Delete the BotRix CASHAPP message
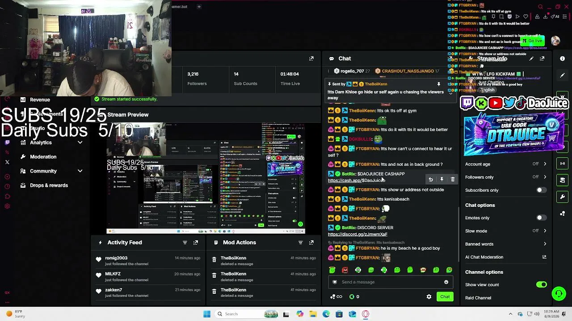This screenshot has height=321, width=572. coord(453,179)
